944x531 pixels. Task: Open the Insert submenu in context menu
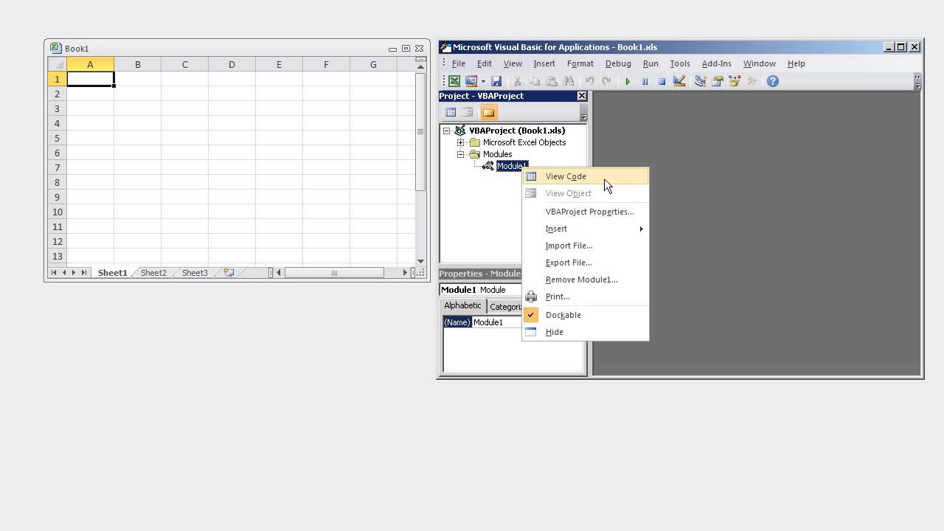point(586,229)
